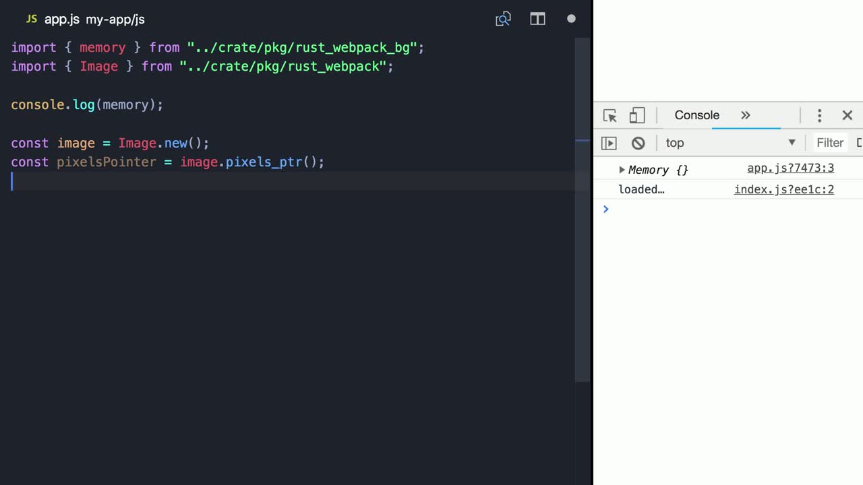
Task: Expand the logged Memory {} object
Action: [622, 170]
